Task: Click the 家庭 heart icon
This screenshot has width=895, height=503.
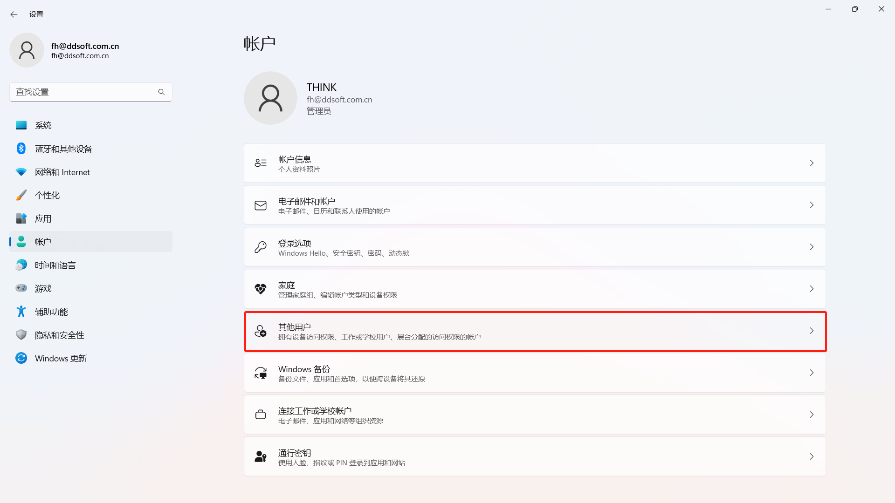Action: [x=261, y=289]
